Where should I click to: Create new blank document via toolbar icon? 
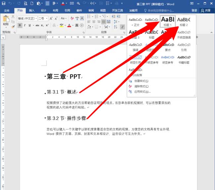pos(32,3)
